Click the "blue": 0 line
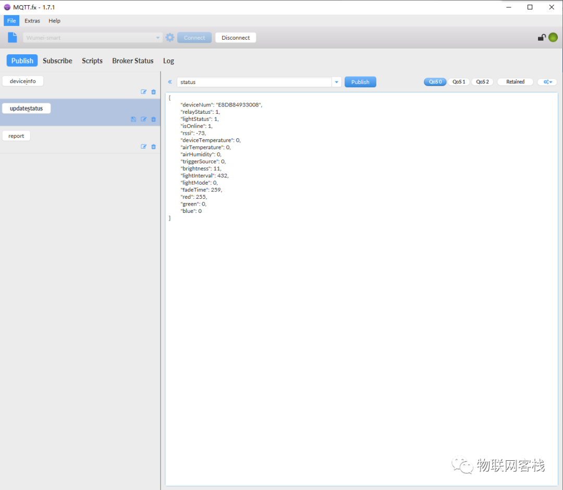Image resolution: width=563 pixels, height=490 pixels. click(191, 211)
